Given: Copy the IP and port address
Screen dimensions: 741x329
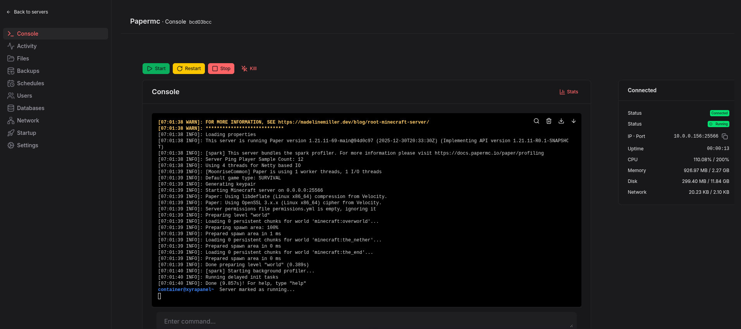Looking at the screenshot, I should pos(725,136).
